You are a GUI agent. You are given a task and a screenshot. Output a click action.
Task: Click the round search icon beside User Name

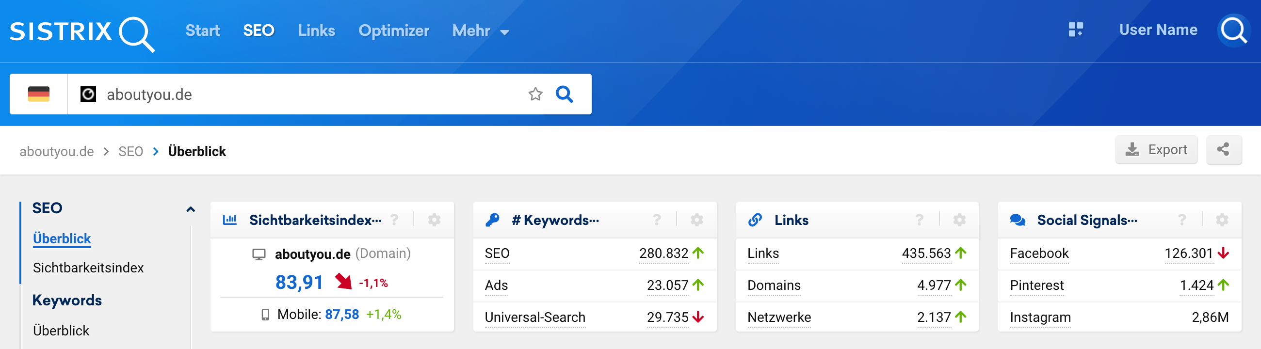[x=1233, y=31]
